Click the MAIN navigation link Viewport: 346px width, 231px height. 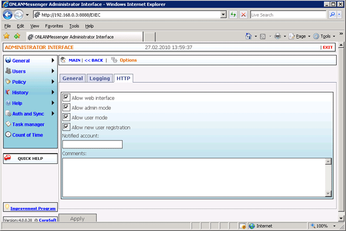tap(74, 60)
